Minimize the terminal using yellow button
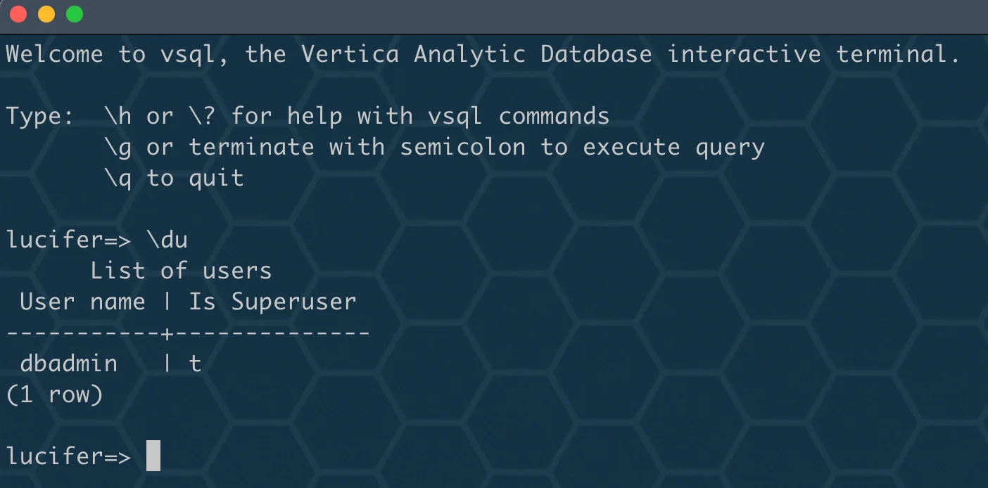988x488 pixels. (46, 14)
